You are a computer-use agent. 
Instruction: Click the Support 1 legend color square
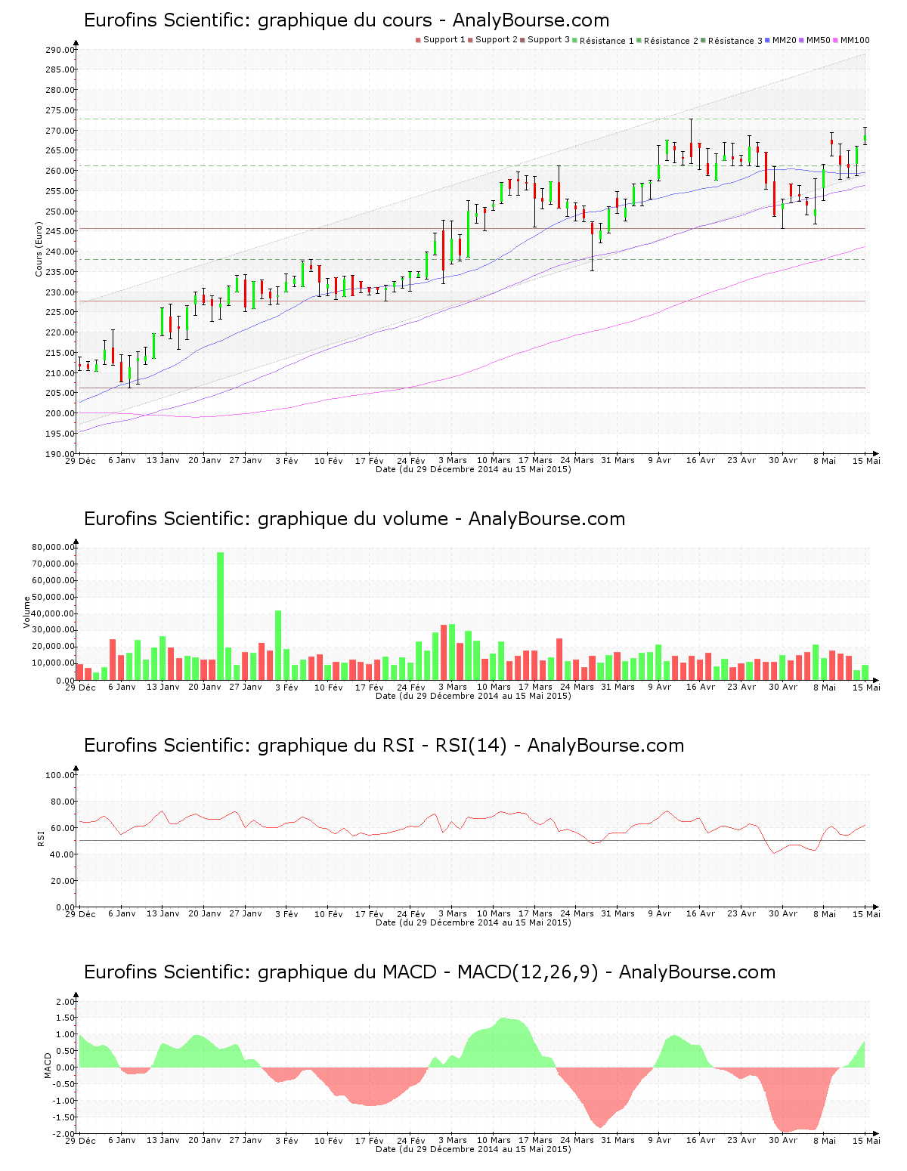418,40
